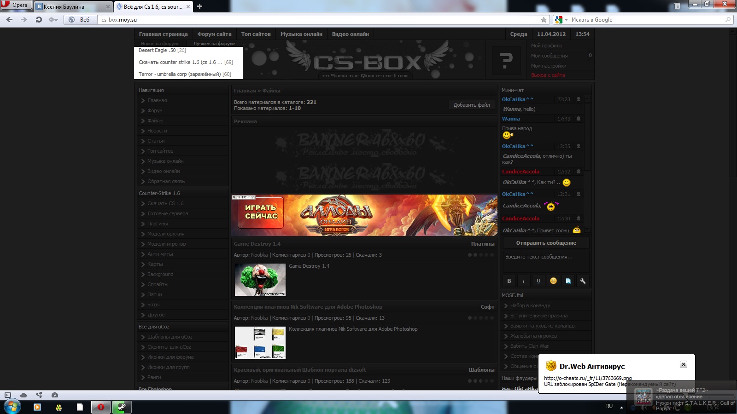Image resolution: width=737 pixels, height=414 pixels.
Task: Toggle italic formatting in mini-chat
Action: point(524,281)
